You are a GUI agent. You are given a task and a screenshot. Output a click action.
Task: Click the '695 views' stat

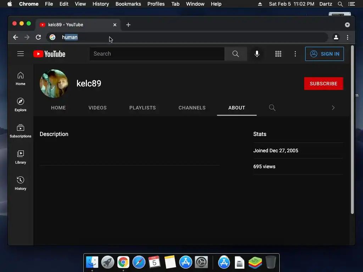(x=264, y=166)
